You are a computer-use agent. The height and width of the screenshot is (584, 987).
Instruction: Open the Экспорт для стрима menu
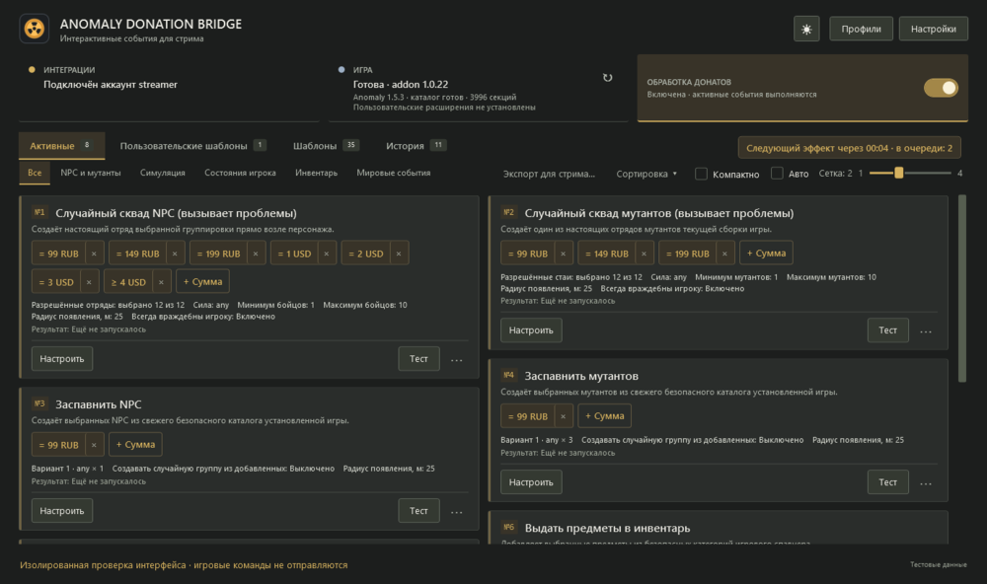coord(549,174)
